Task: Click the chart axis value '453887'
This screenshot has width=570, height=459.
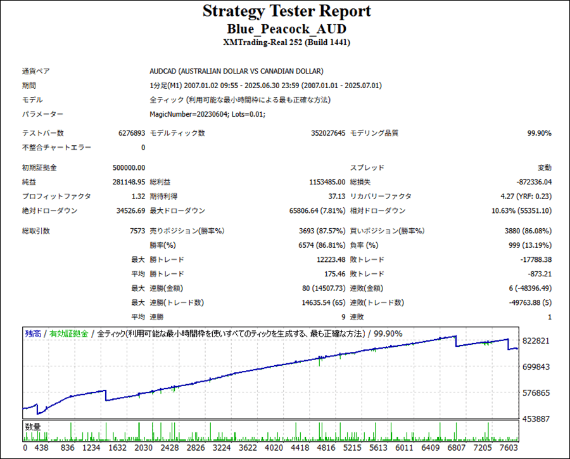Action: [536, 419]
